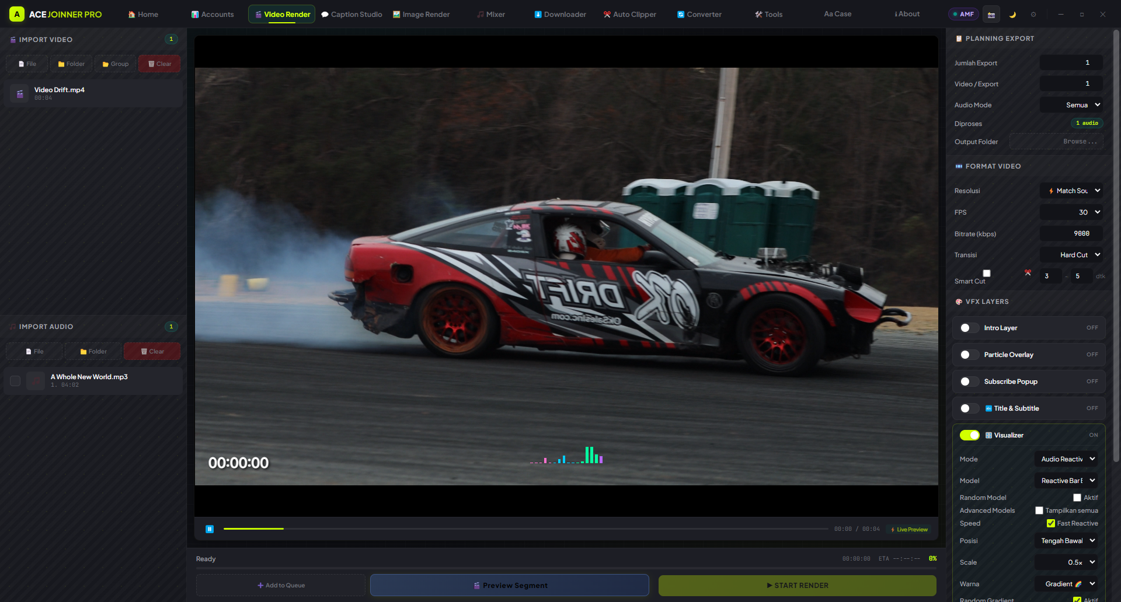The width and height of the screenshot is (1121, 602).
Task: Click the Preview Segment button
Action: (x=510, y=586)
